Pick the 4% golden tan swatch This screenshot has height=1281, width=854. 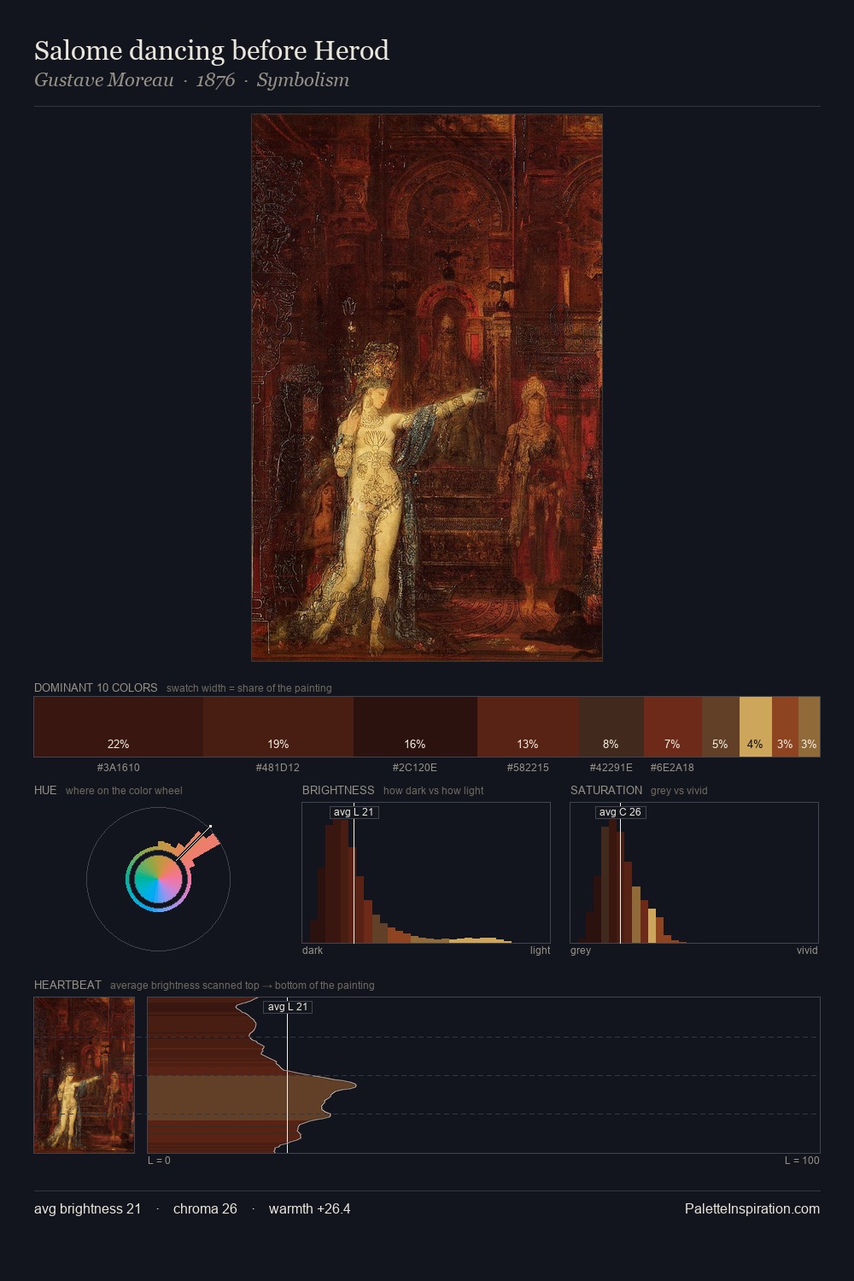(x=756, y=727)
